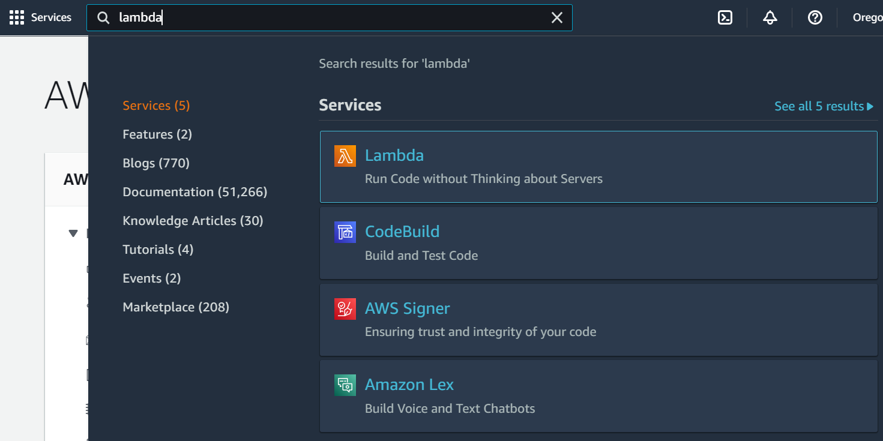
Task: Click the green Amazon Lex icon
Action: pyautogui.click(x=345, y=385)
